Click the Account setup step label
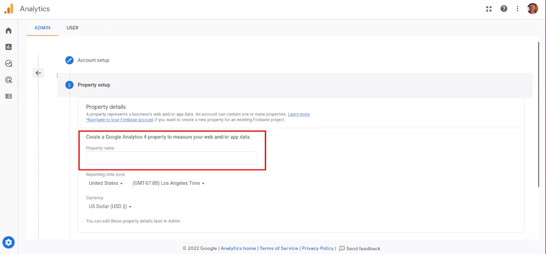 93,60
